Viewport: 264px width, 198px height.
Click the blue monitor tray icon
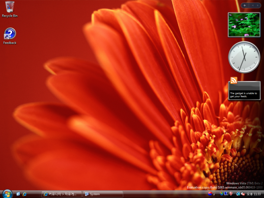[226, 194]
